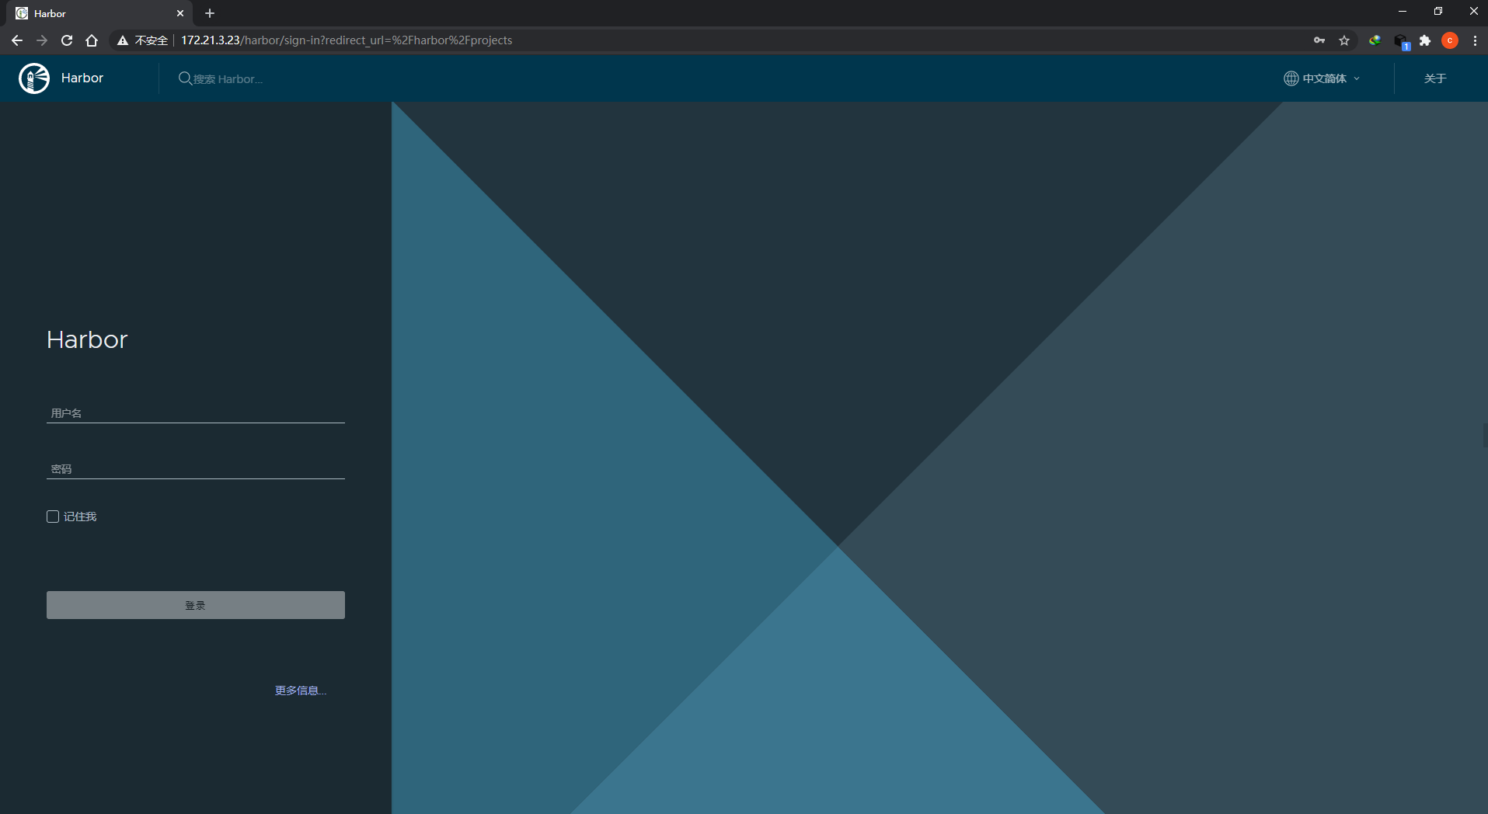
Task: Open the Chrome profile avatar
Action: click(1450, 40)
